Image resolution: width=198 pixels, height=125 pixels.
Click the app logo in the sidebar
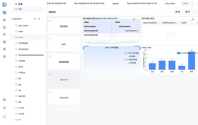tap(4, 5)
